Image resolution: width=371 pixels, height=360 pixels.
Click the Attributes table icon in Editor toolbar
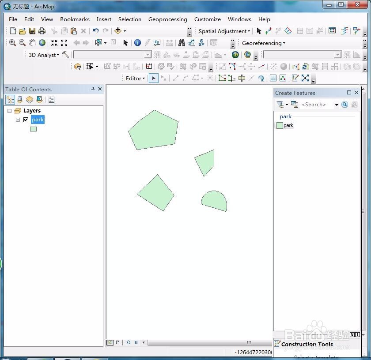273,78
